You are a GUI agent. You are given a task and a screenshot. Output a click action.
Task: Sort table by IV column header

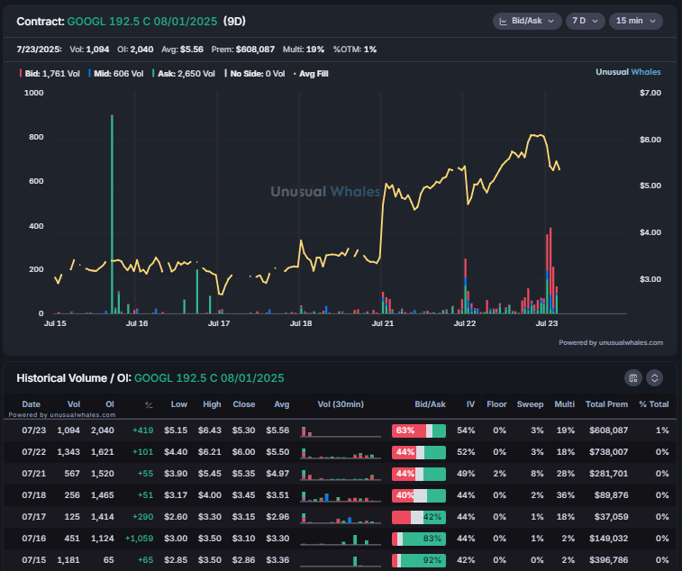470,404
